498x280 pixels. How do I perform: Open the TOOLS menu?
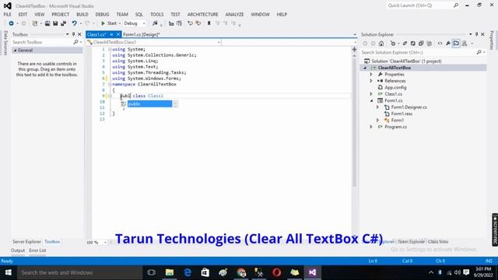(157, 14)
